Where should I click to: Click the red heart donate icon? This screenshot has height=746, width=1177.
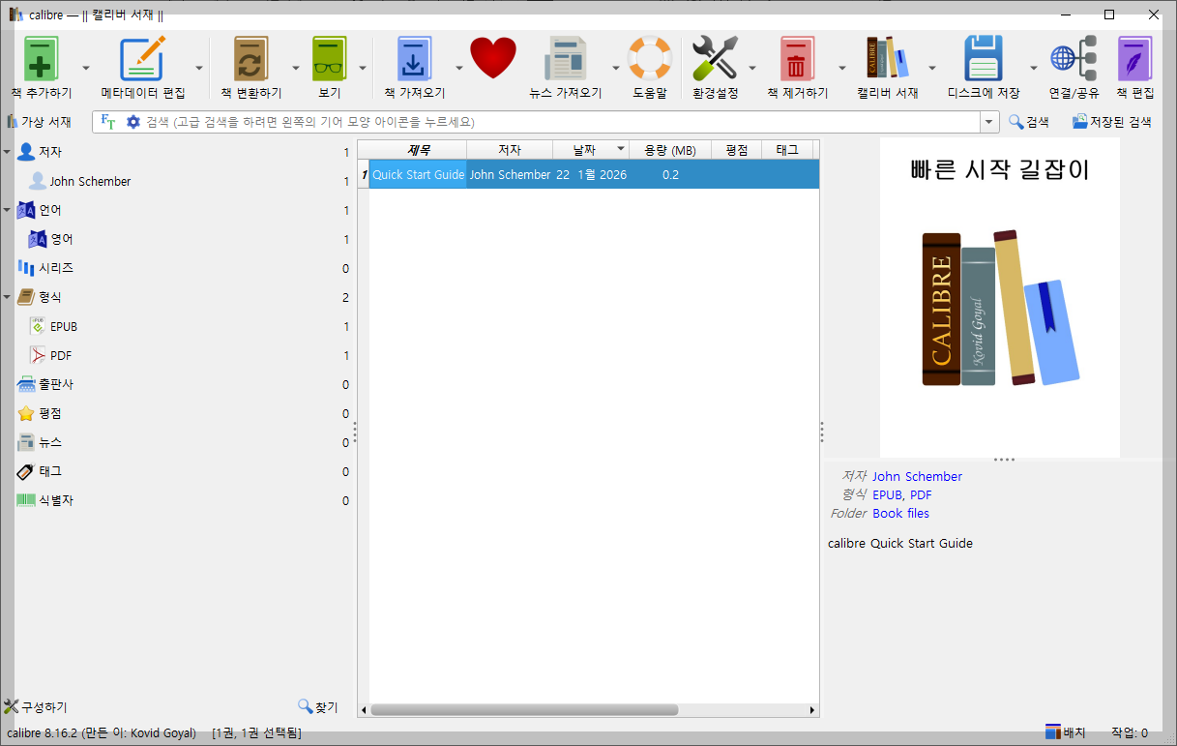click(x=493, y=58)
